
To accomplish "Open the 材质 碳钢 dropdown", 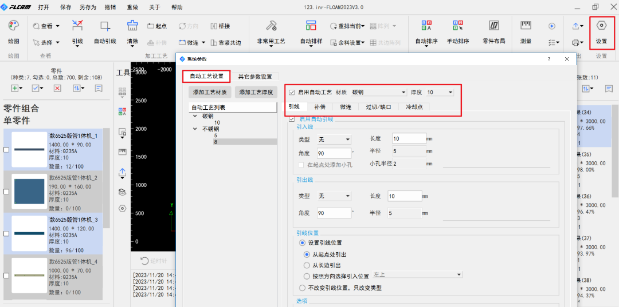I will 379,92.
